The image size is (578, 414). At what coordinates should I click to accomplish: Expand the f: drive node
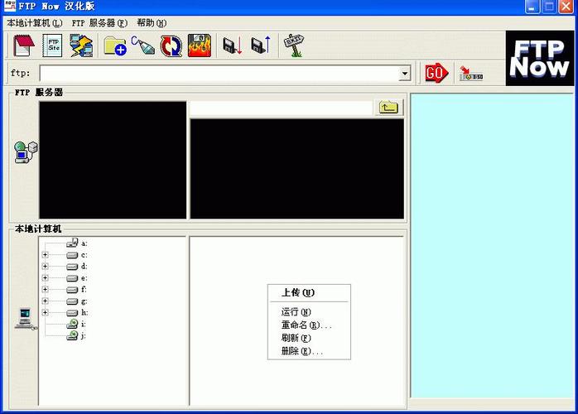click(45, 290)
